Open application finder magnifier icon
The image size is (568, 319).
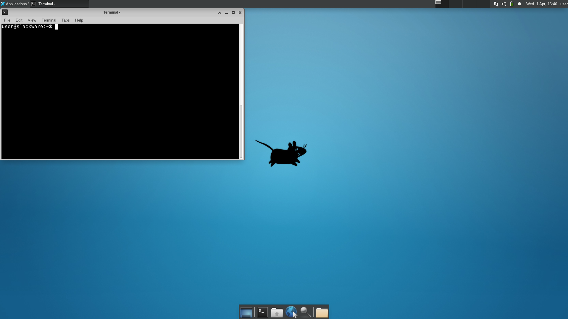pyautogui.click(x=306, y=312)
